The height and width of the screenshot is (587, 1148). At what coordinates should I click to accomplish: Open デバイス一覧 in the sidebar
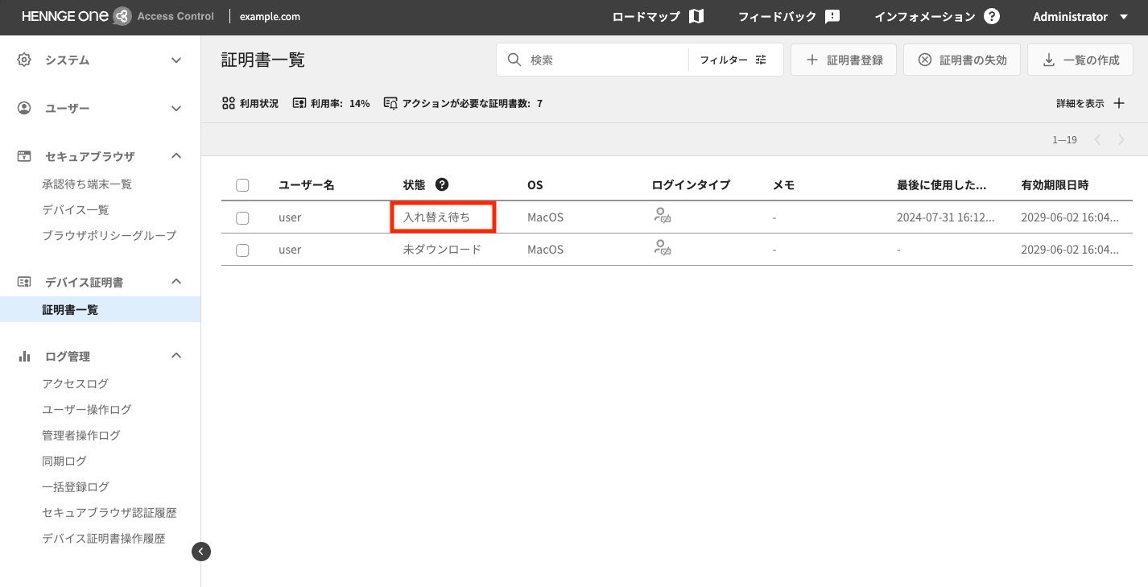point(76,209)
